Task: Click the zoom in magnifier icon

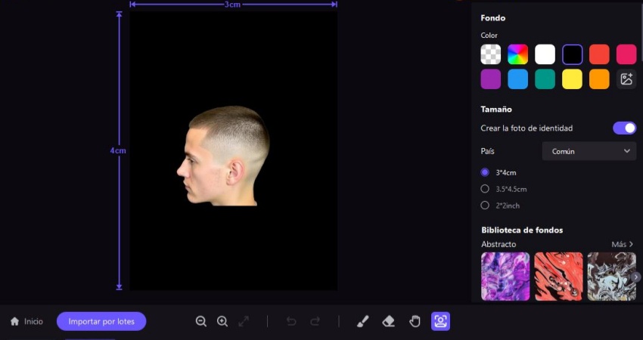Action: tap(222, 321)
